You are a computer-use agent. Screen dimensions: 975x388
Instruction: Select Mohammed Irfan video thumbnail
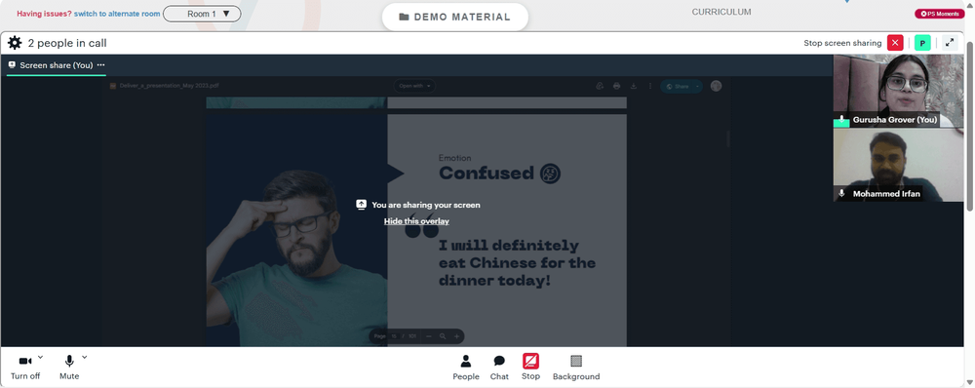coord(898,166)
